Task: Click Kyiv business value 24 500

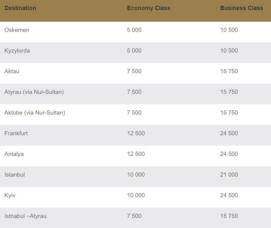Action: tap(229, 195)
